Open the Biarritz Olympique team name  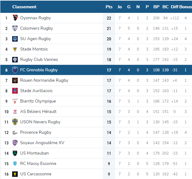click(38, 101)
